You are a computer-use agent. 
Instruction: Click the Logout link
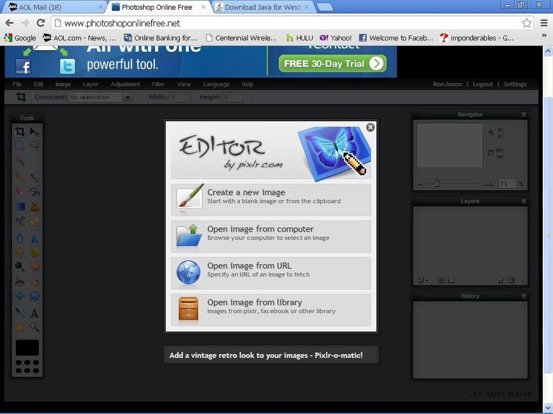[x=483, y=84]
